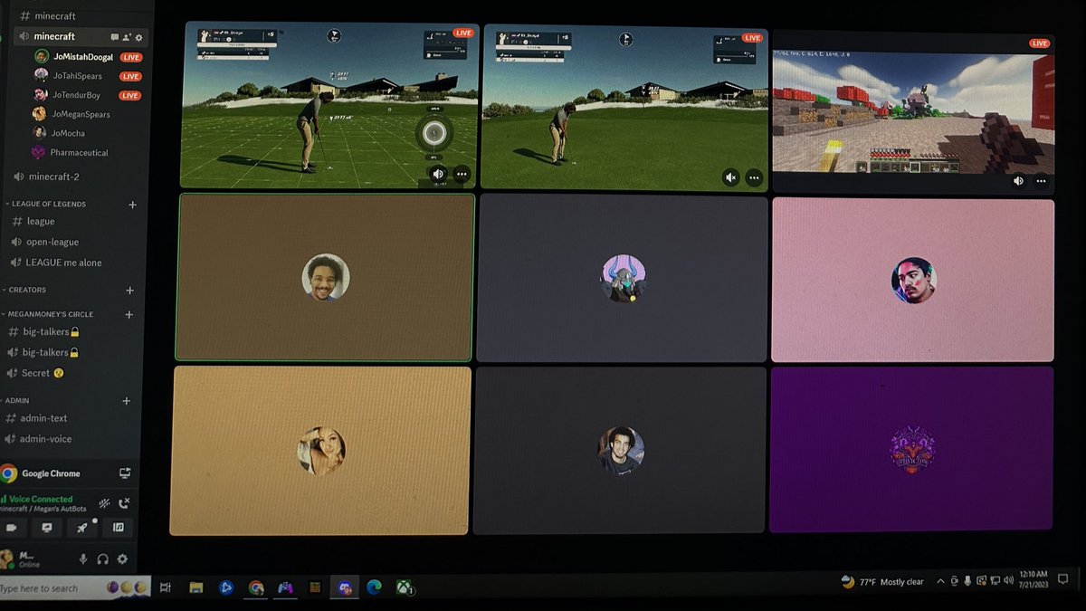The image size is (1086, 611).
Task: Open weather widget 77°F Mostly clear
Action: (882, 582)
